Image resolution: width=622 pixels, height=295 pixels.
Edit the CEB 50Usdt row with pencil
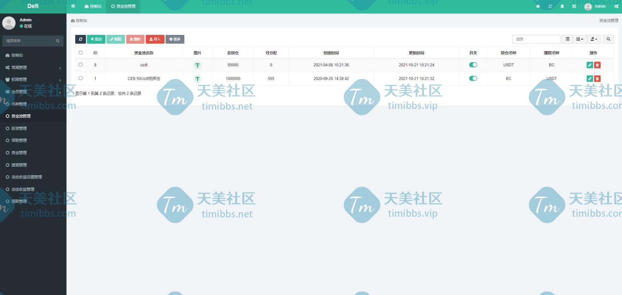click(590, 79)
